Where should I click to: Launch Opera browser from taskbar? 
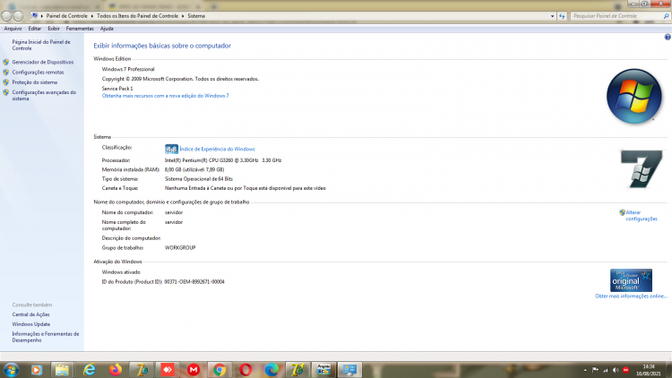246,370
